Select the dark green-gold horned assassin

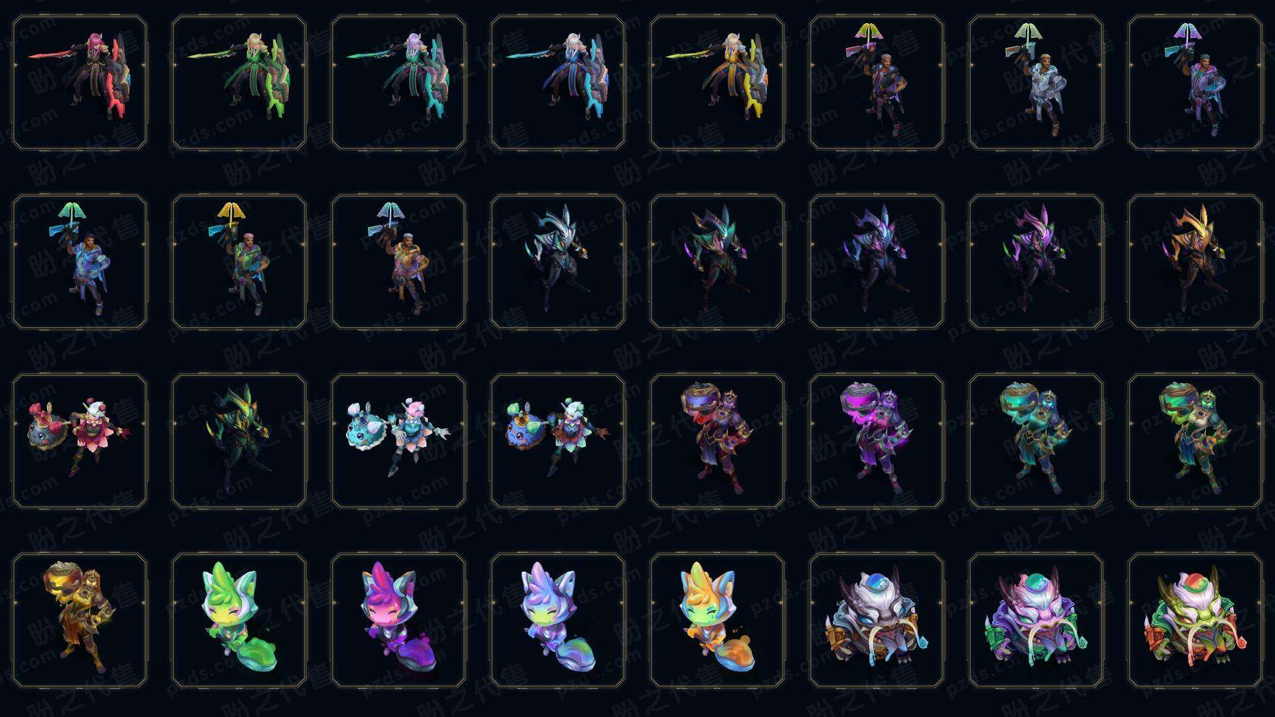[x=239, y=441]
